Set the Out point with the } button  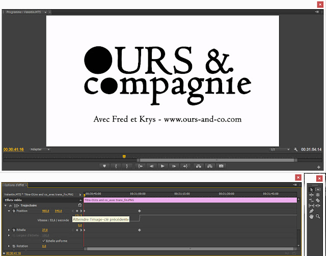pyautogui.click(x=127, y=166)
